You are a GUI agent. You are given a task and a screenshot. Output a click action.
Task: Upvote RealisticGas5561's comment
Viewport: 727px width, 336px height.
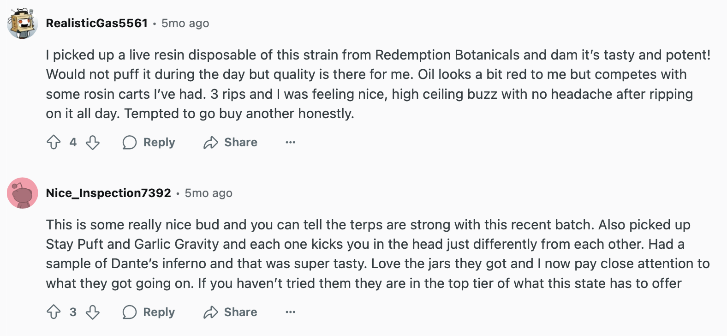coord(54,142)
